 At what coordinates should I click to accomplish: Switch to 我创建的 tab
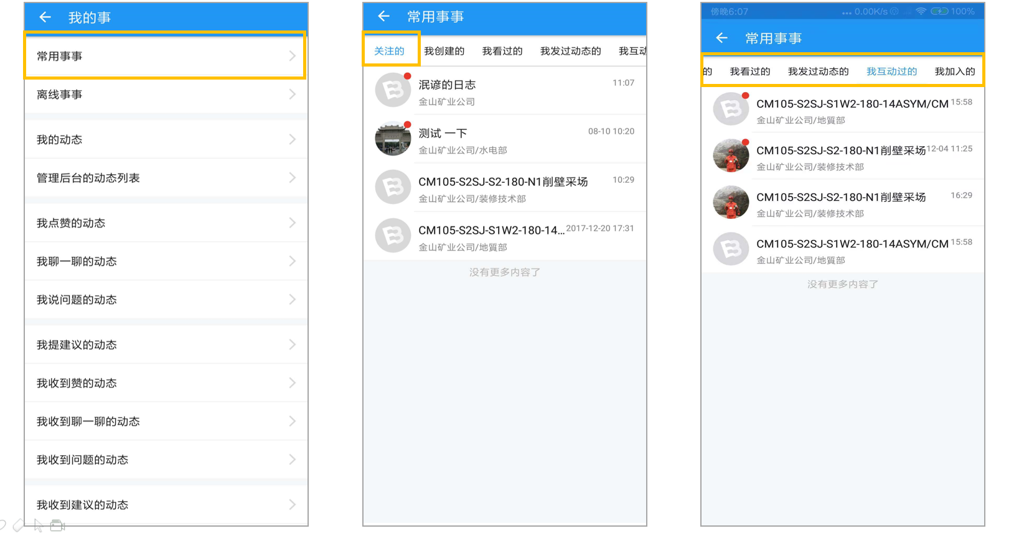pyautogui.click(x=444, y=51)
